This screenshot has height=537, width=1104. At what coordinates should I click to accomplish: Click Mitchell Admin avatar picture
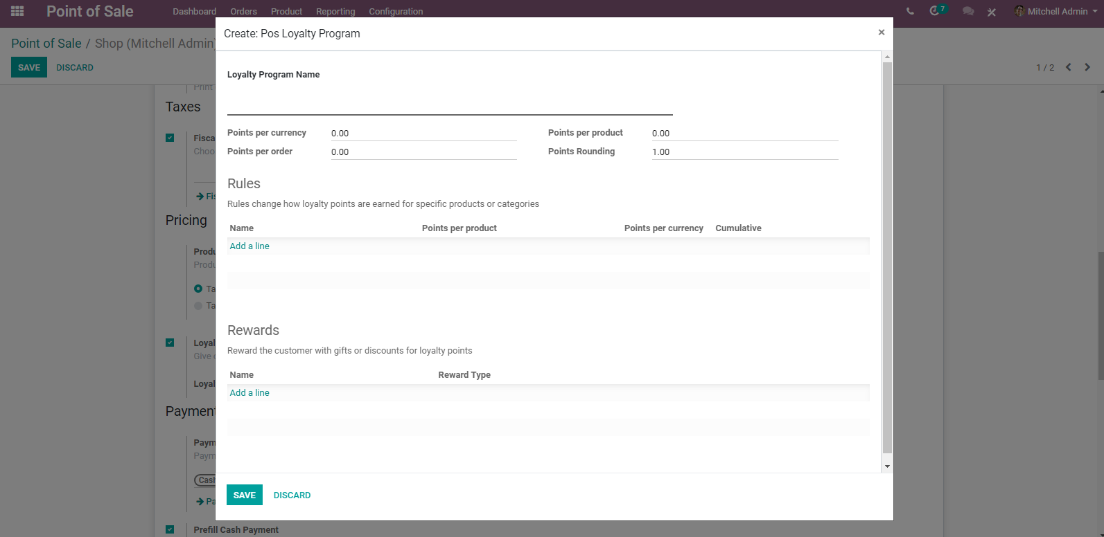pos(1019,11)
